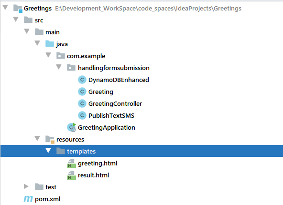Open the result.html file
The height and width of the screenshot is (205, 283).
94,175
